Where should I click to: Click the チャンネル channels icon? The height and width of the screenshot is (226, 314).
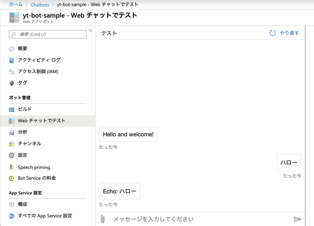click(12, 144)
